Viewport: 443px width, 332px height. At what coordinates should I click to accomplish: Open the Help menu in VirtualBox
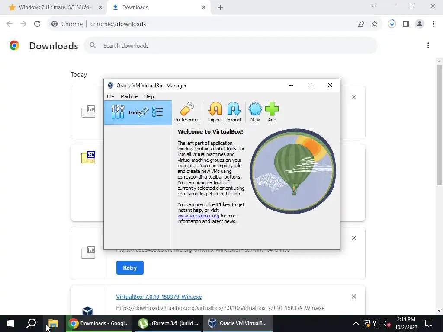pos(149,96)
